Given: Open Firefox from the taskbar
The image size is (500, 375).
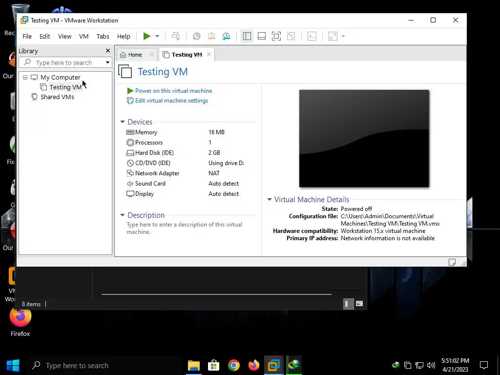Looking at the screenshot, I should (254, 365).
